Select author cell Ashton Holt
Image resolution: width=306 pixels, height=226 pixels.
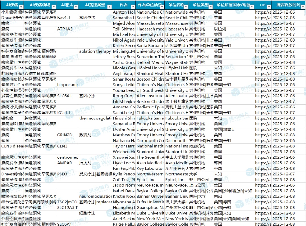124,12
